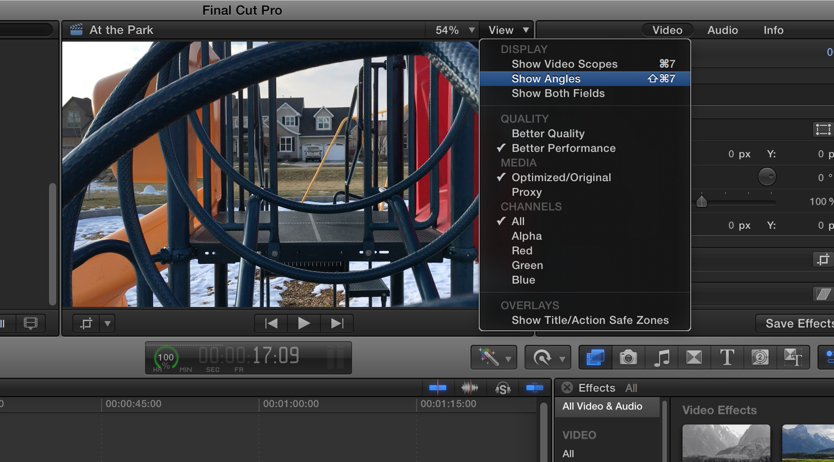Select the color mountain effect thumbnail

point(808,443)
